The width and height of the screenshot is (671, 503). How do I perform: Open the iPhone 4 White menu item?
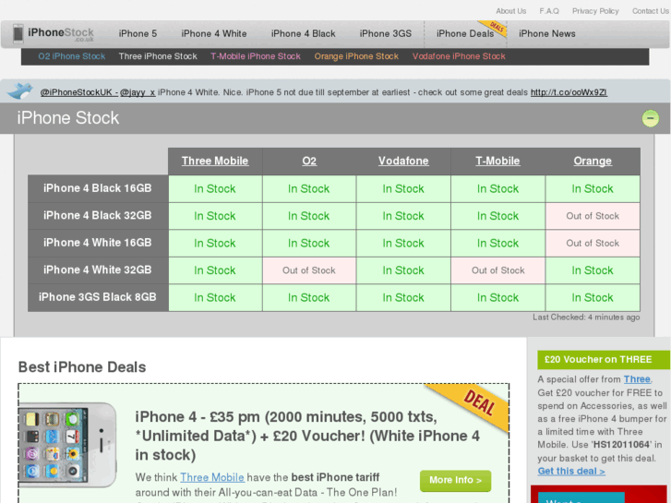coord(214,33)
